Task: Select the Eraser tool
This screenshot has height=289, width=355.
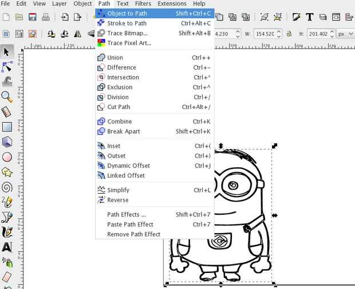Action: point(7,277)
